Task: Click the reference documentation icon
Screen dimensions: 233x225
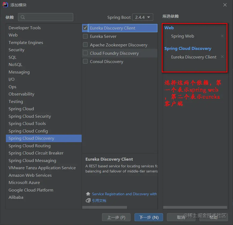Action: (x=88, y=201)
